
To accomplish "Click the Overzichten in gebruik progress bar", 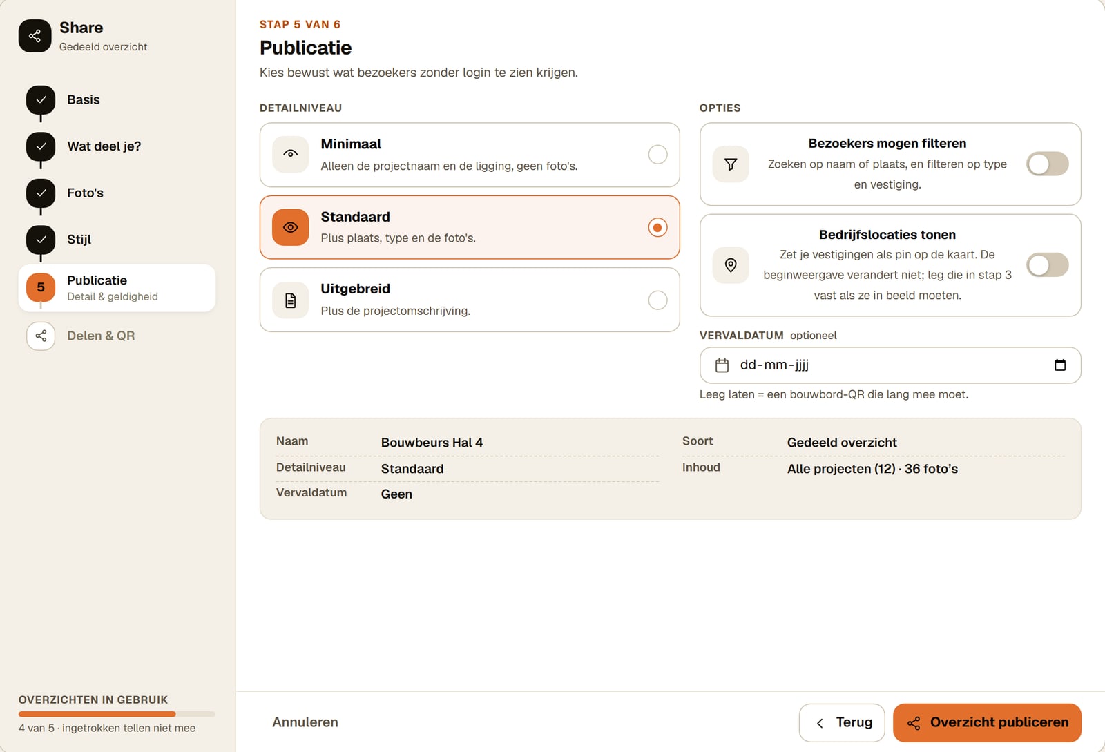I will [117, 714].
